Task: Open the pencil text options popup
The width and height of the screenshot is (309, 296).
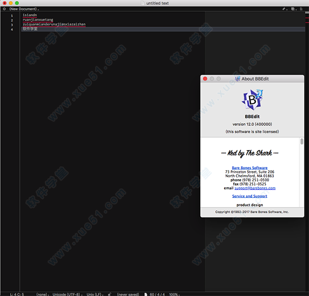Action: point(285,9)
